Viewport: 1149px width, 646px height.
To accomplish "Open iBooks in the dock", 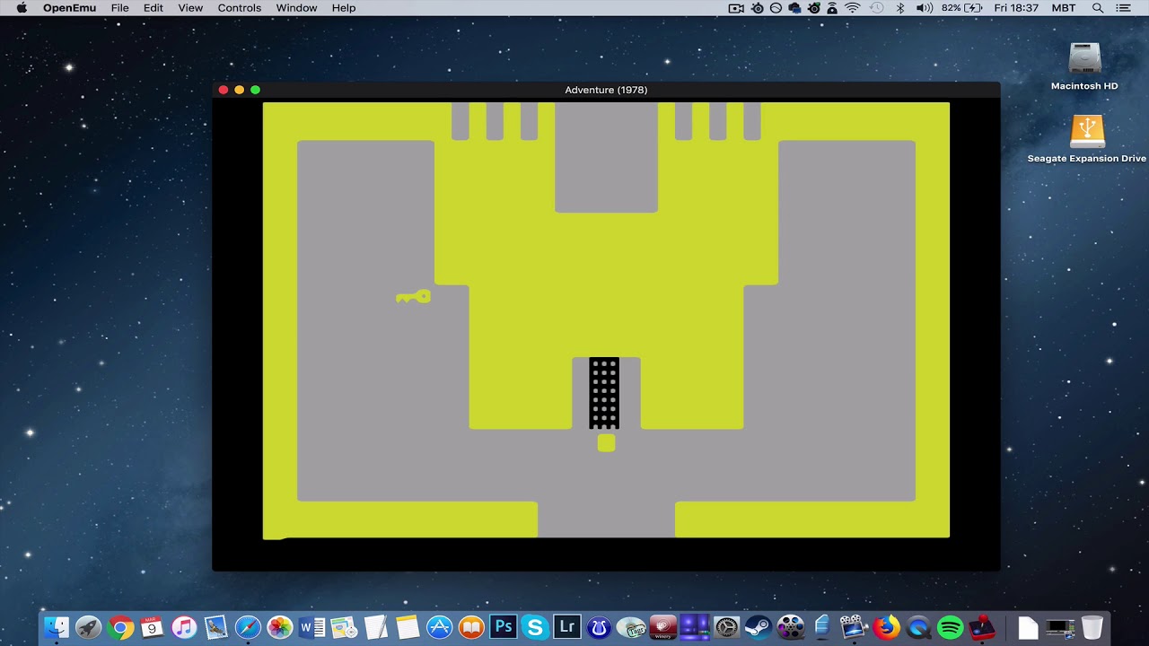I will point(471,626).
